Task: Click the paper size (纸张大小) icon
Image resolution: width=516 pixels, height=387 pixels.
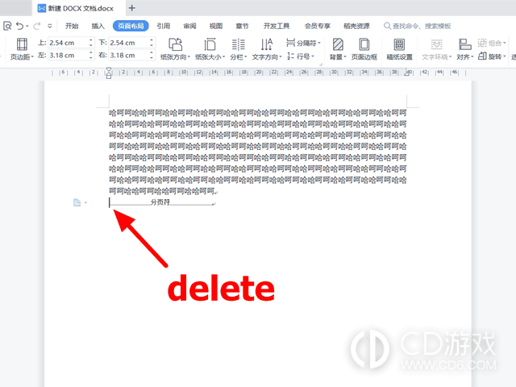Action: tap(210, 44)
